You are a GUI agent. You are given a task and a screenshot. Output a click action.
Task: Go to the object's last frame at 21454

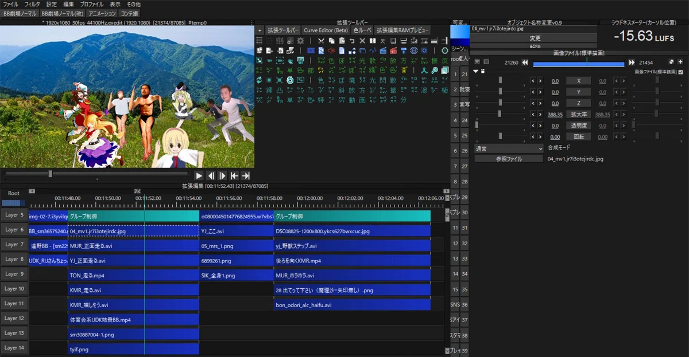point(632,62)
